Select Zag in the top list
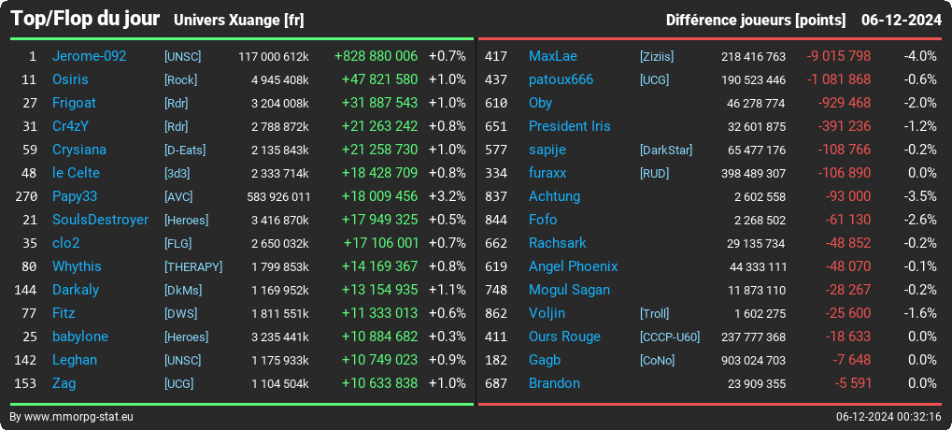Image resolution: width=952 pixels, height=430 pixels. coord(64,384)
